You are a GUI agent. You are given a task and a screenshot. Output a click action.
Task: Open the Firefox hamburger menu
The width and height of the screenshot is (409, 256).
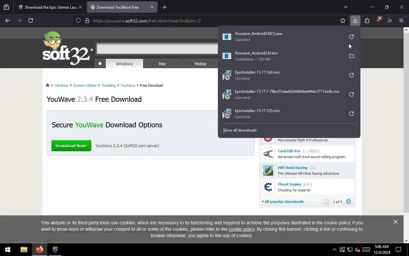pos(401,20)
